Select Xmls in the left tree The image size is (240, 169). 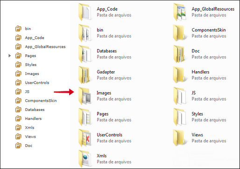pos(25,127)
